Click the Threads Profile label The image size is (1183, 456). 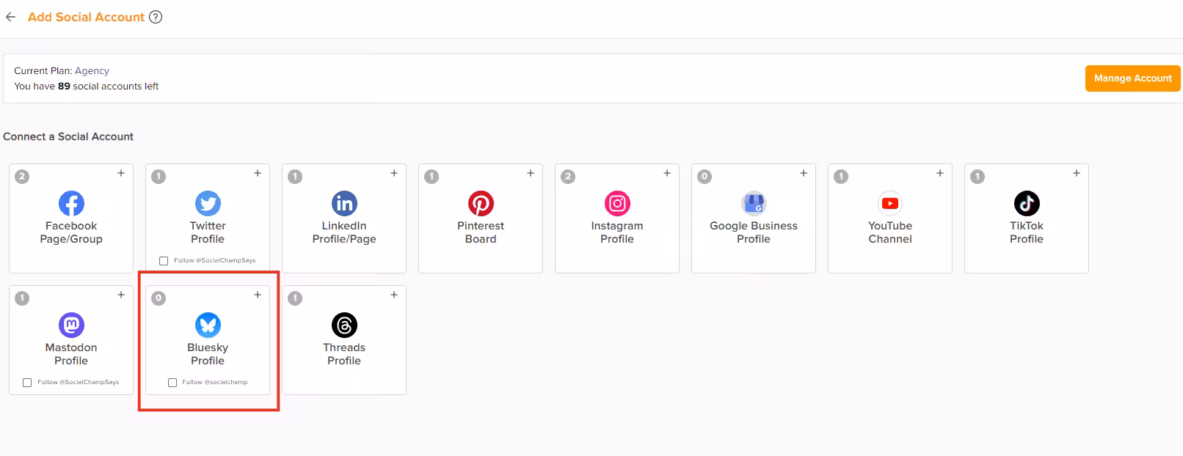pyautogui.click(x=344, y=354)
